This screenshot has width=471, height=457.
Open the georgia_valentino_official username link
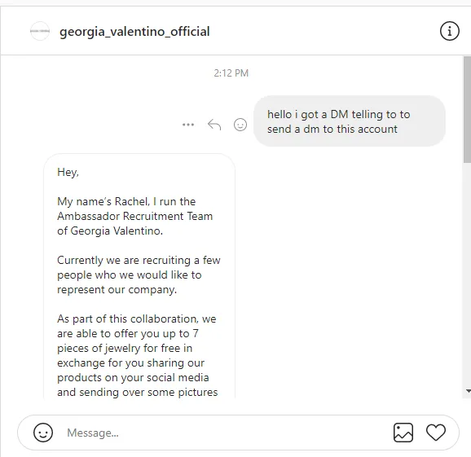[134, 32]
